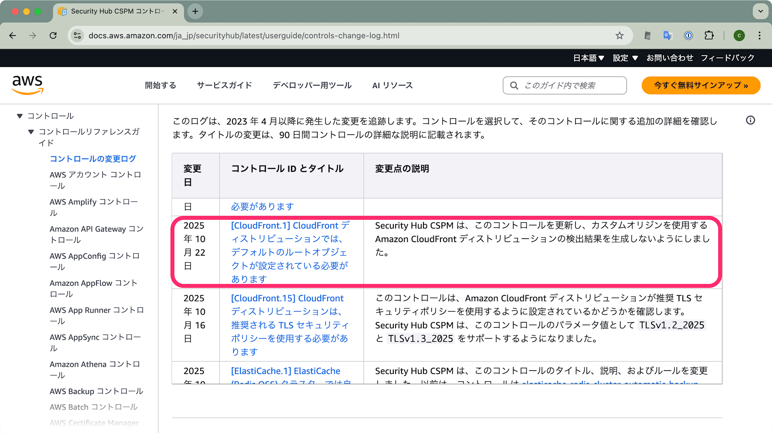Image resolution: width=772 pixels, height=433 pixels.
Task: Click the TLSv1.3_2025 code text
Action: tap(420, 339)
